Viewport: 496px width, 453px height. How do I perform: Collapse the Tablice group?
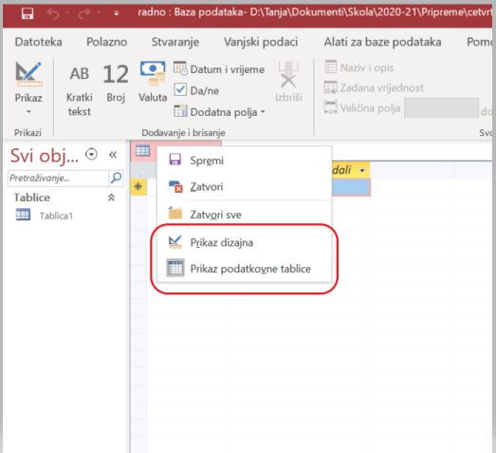click(x=111, y=198)
